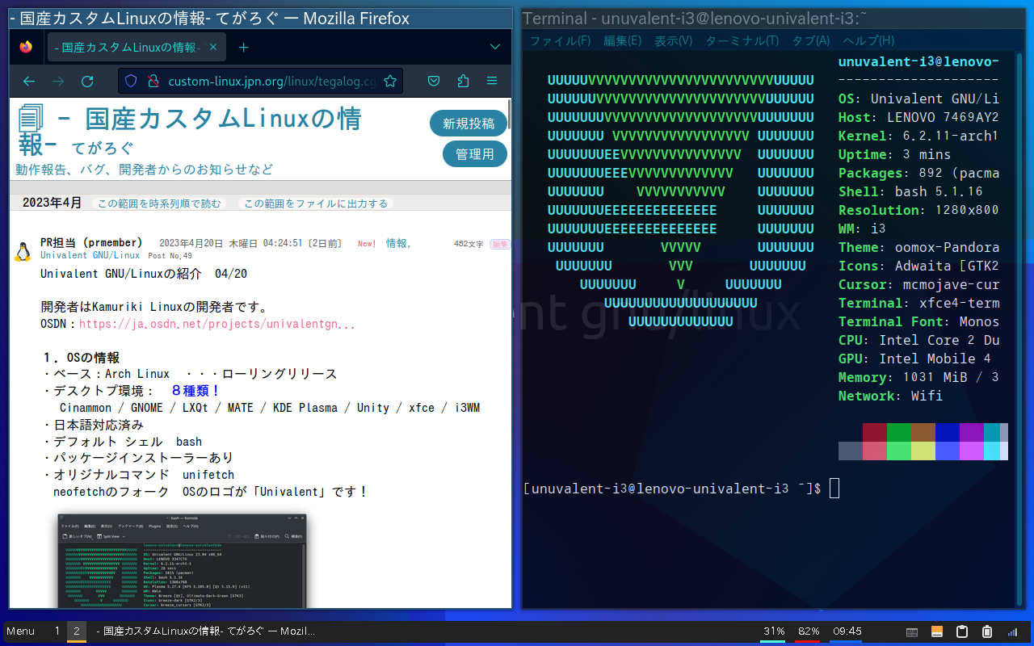Click the tracking protection shield icon
Viewport: 1034px width, 646px height.
click(x=132, y=81)
